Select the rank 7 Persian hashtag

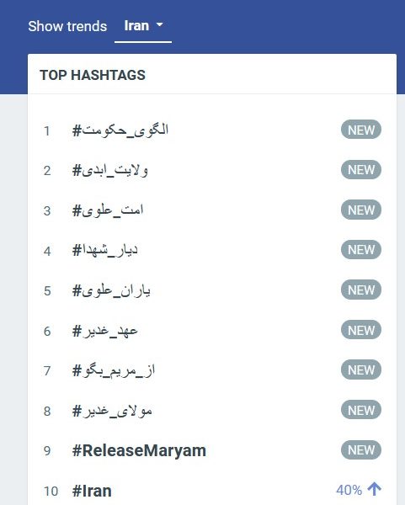[114, 370]
